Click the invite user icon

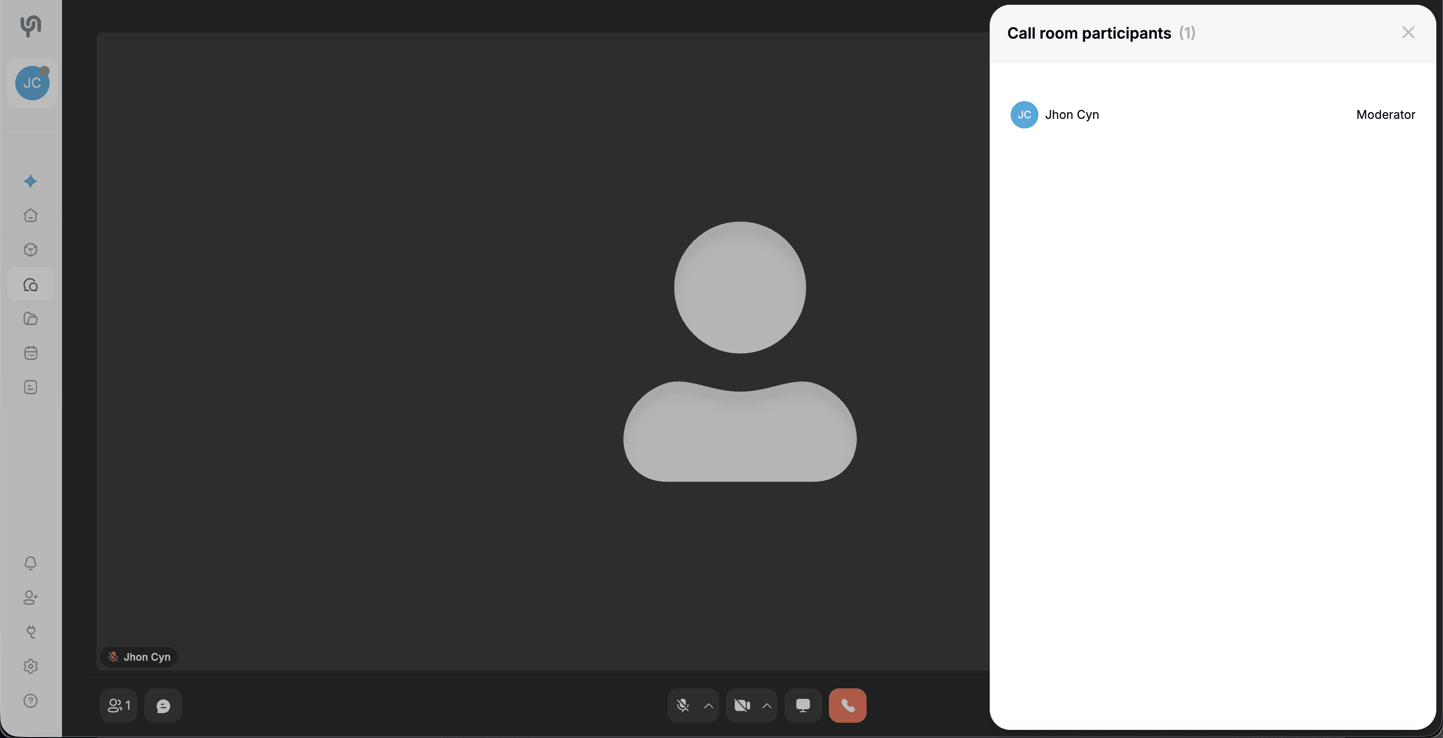(x=31, y=597)
